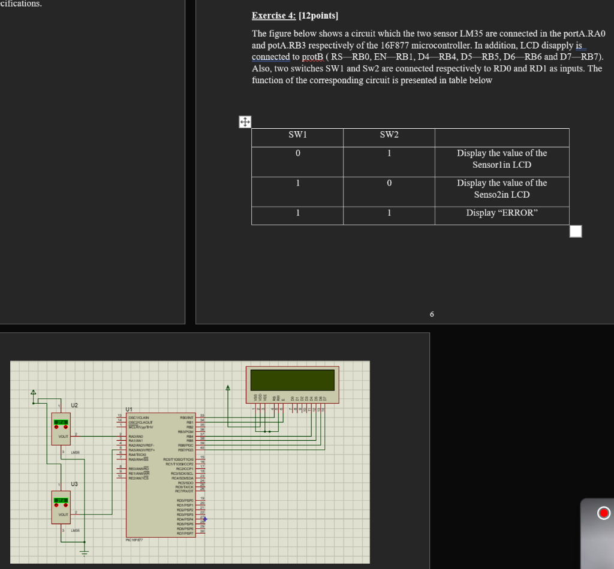Click the power terminal above U2
The width and height of the screenshot is (614, 569).
point(34,393)
